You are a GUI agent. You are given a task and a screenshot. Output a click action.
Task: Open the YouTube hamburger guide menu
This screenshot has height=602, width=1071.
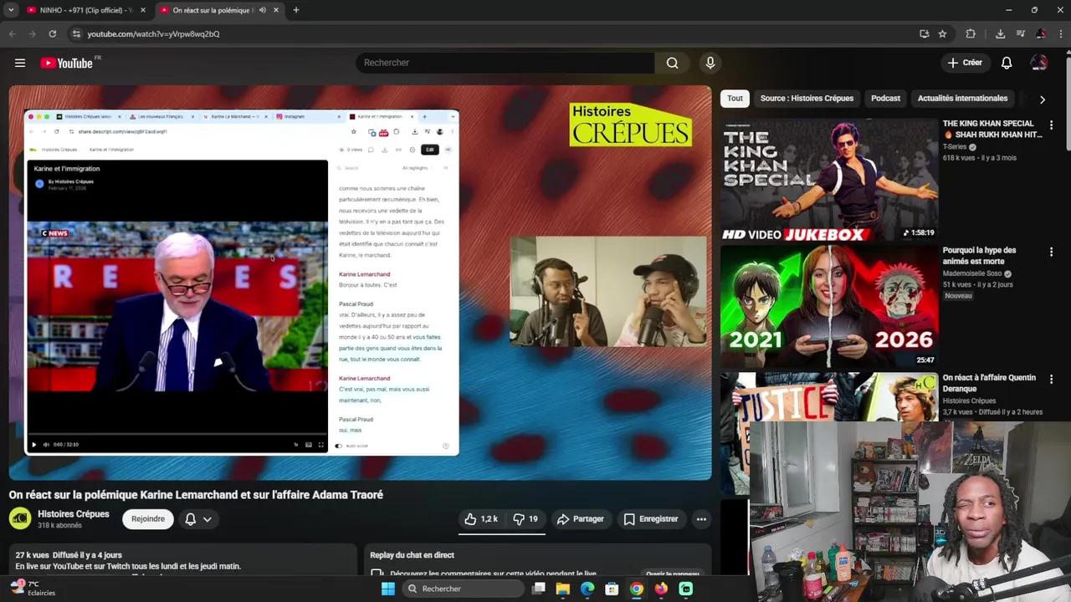point(20,63)
